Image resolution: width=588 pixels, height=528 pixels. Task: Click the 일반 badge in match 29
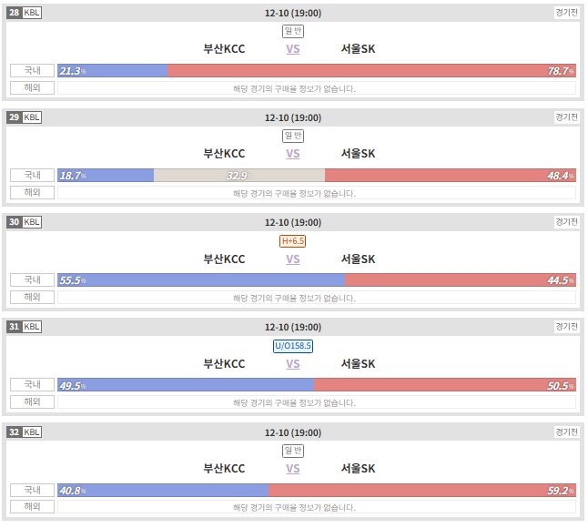[x=293, y=136]
